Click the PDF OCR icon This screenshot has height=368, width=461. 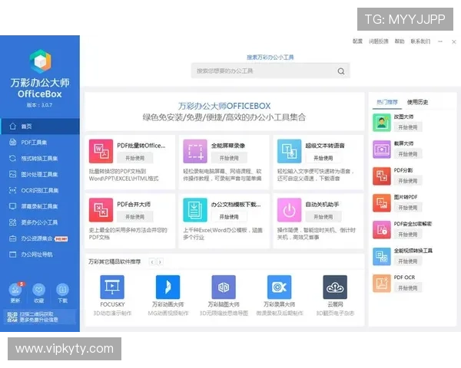pyautogui.click(x=382, y=283)
